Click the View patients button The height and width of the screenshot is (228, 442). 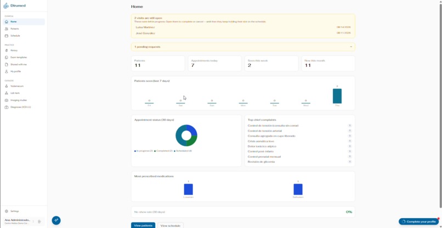(143, 226)
